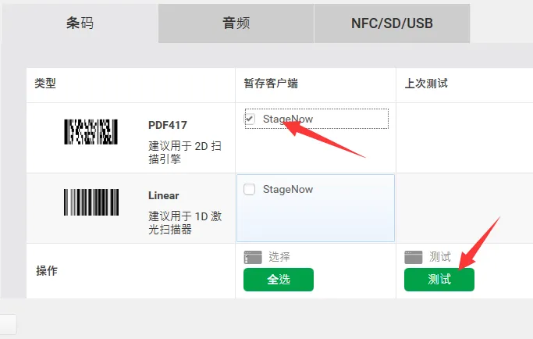Click the window icon beside 选择
Image resolution: width=533 pixels, height=339 pixels.
click(253, 257)
